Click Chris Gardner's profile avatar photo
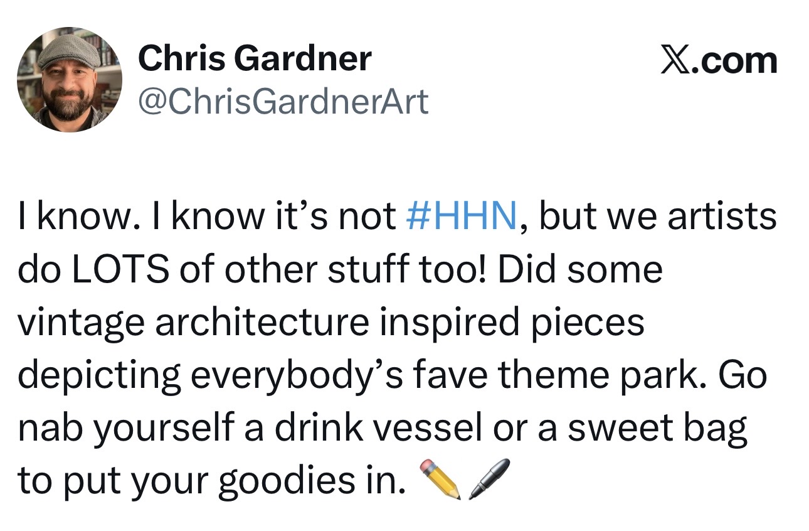The height and width of the screenshot is (531, 809). 70,80
